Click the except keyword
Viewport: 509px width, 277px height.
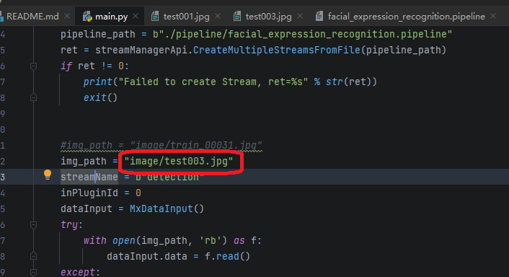point(78,272)
